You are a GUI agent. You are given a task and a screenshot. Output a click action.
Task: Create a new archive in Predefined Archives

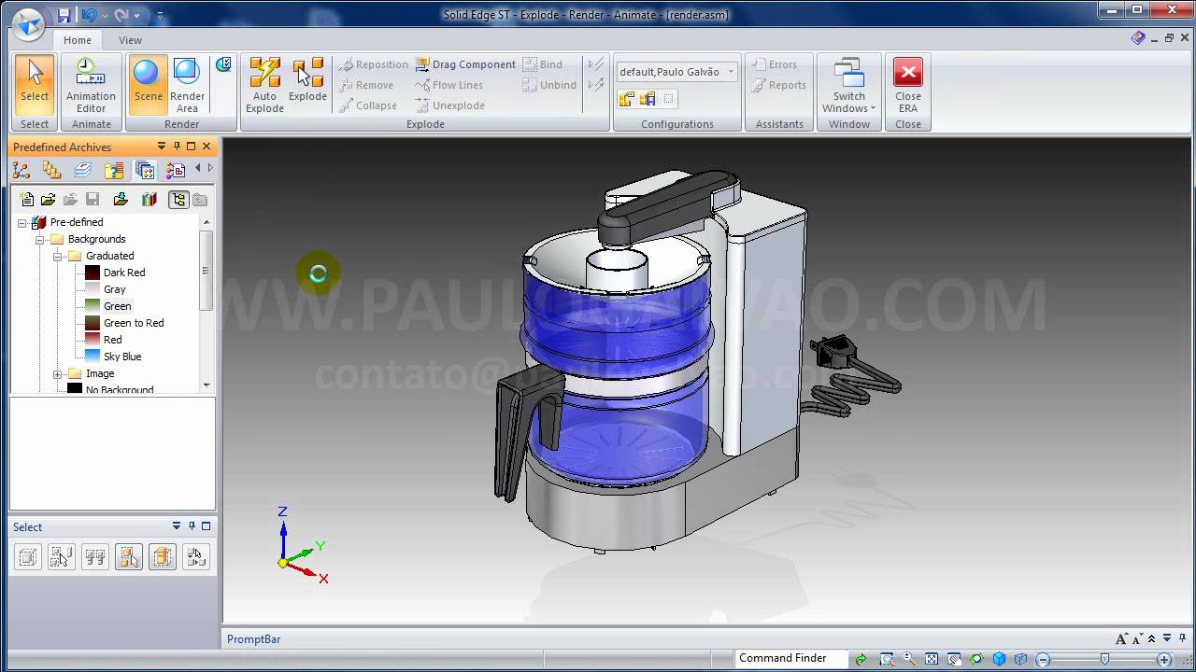(27, 199)
